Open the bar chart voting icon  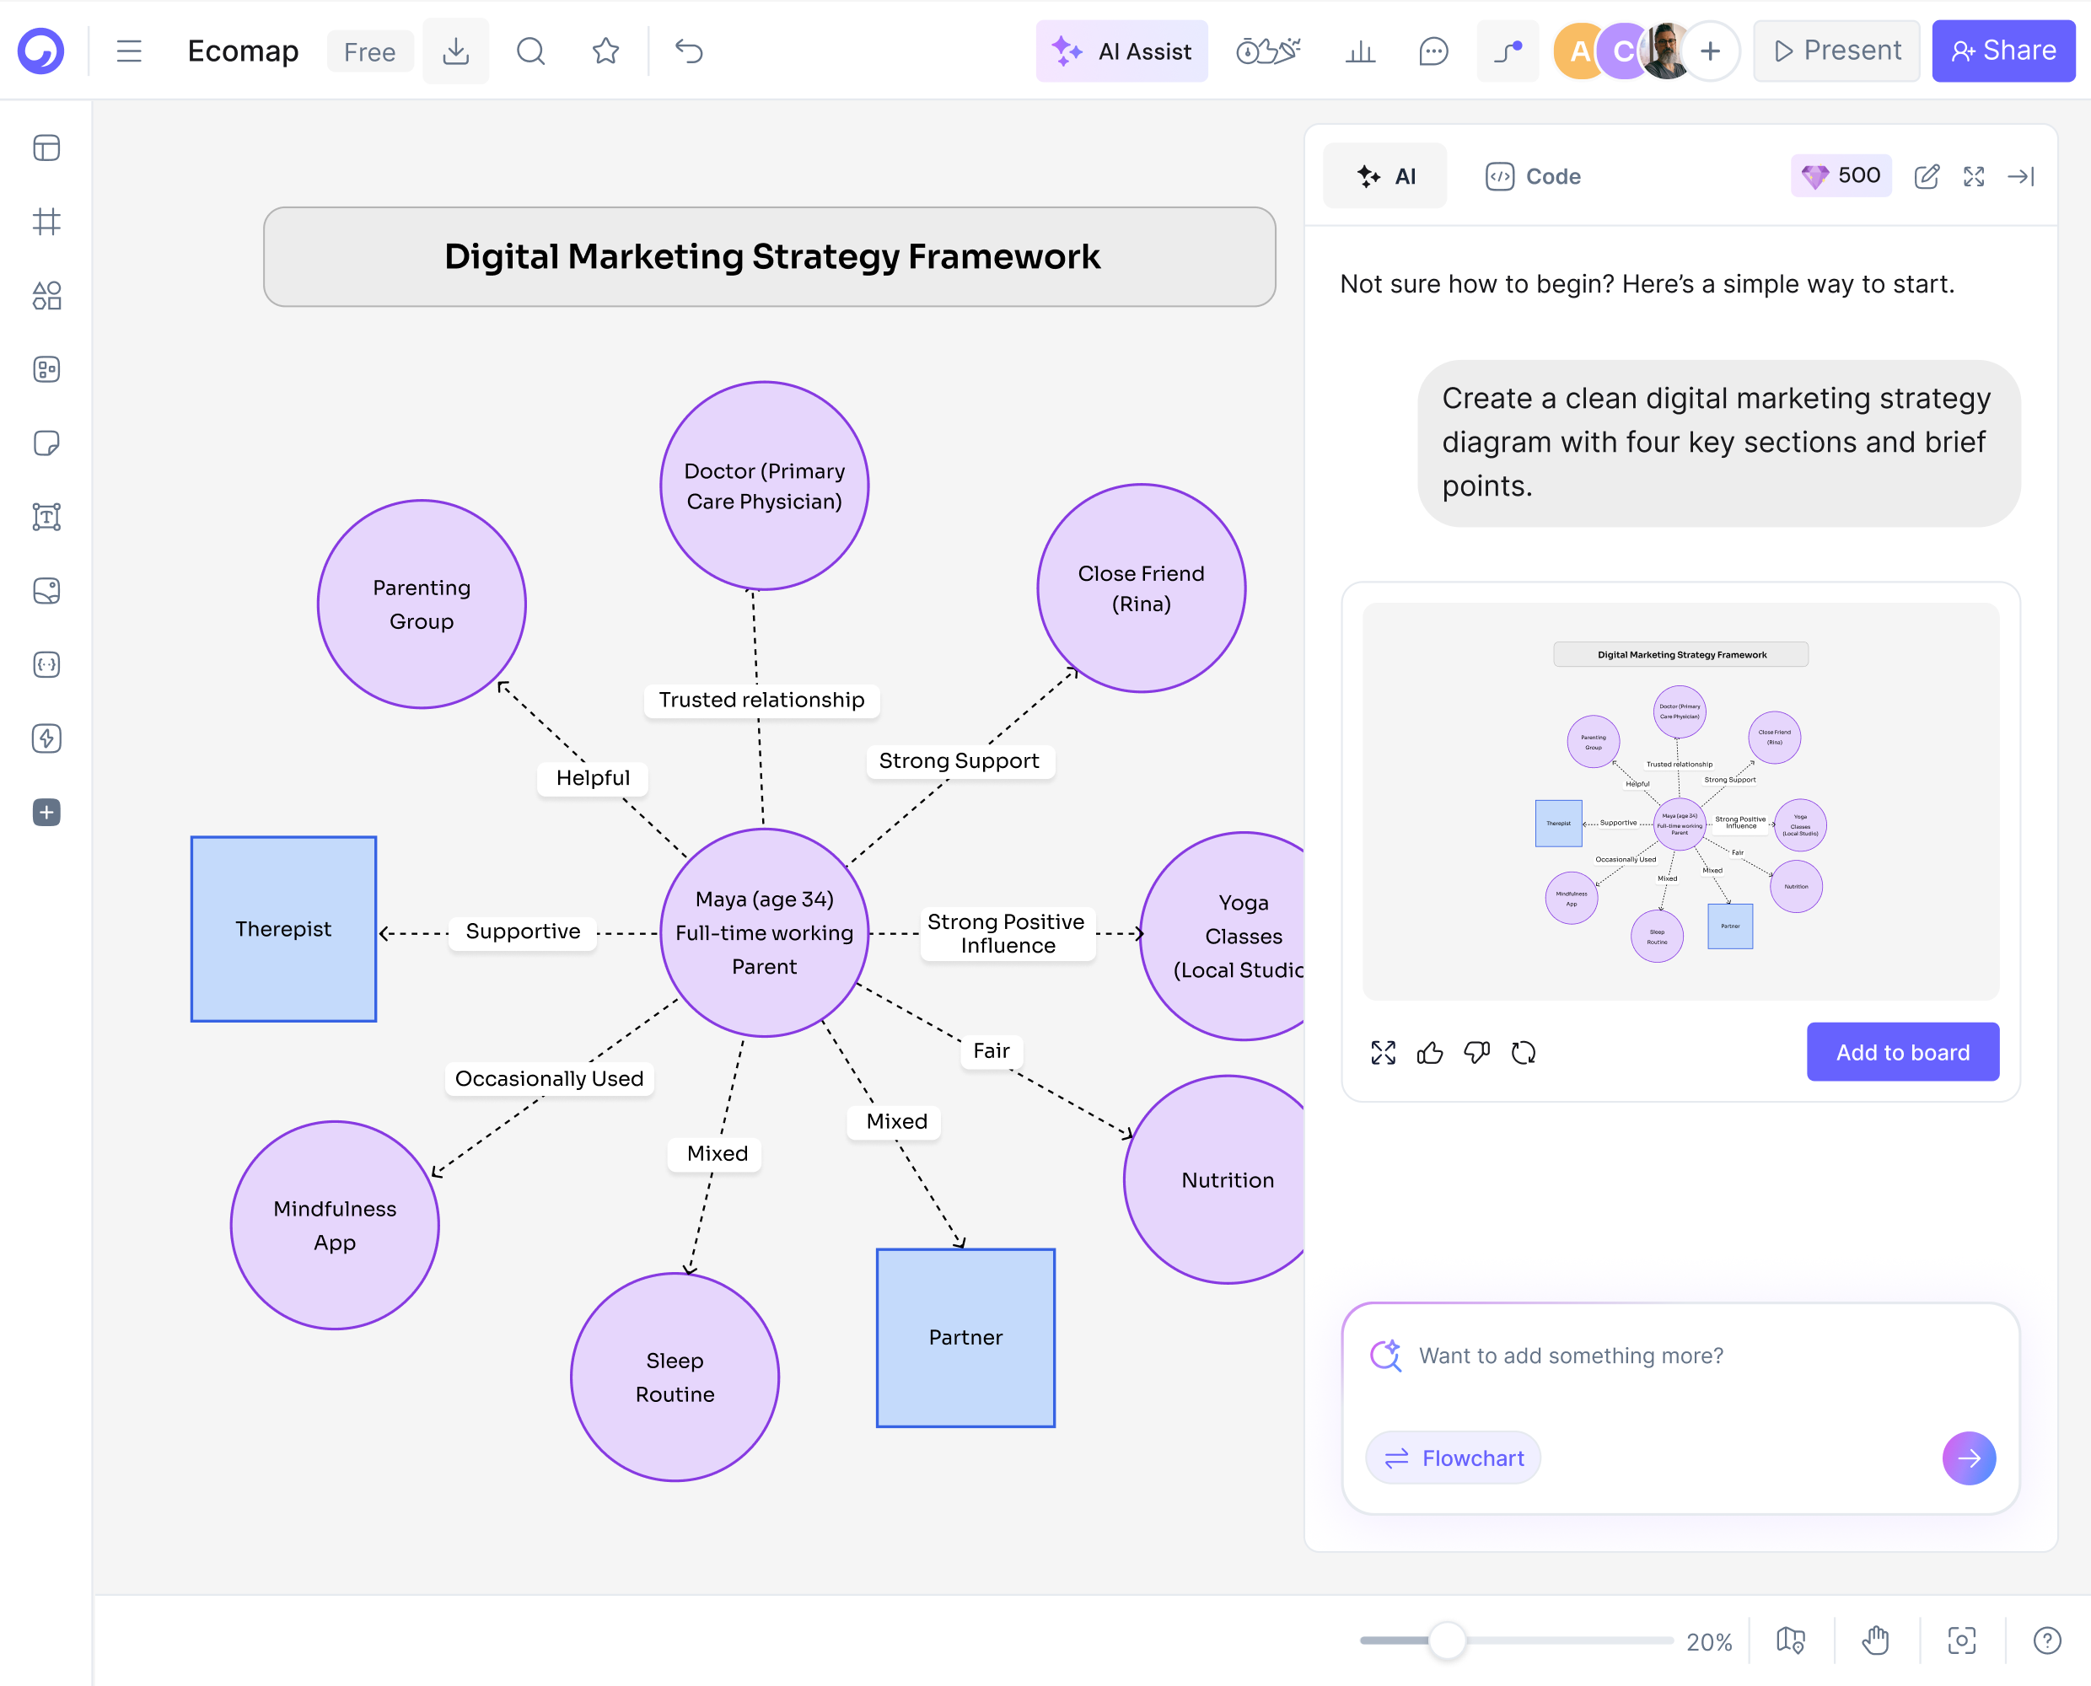pyautogui.click(x=1360, y=51)
